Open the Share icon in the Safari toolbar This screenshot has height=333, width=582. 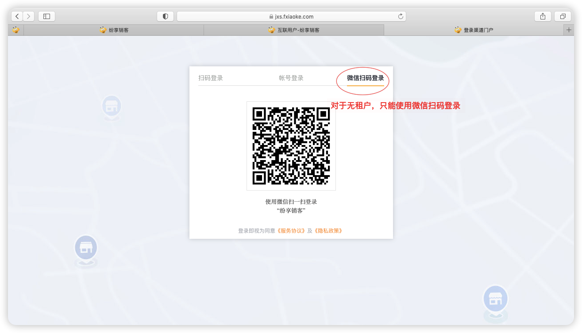[x=543, y=16]
